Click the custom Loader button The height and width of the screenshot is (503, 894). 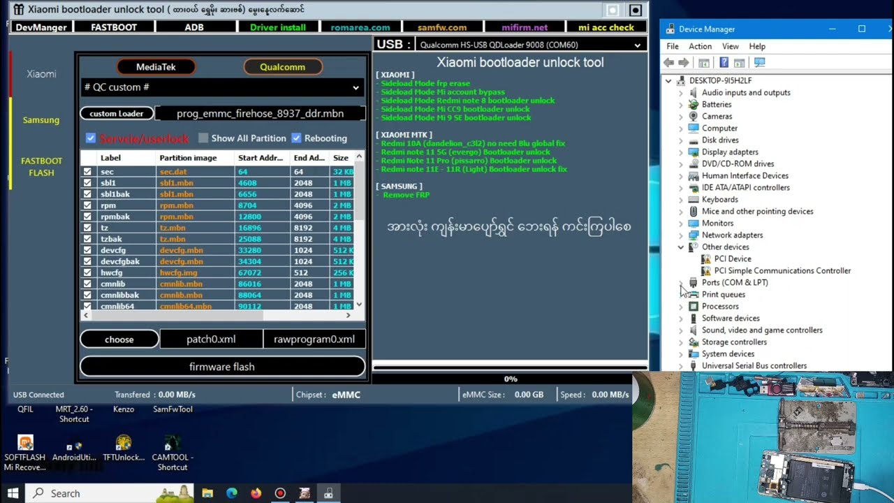117,113
